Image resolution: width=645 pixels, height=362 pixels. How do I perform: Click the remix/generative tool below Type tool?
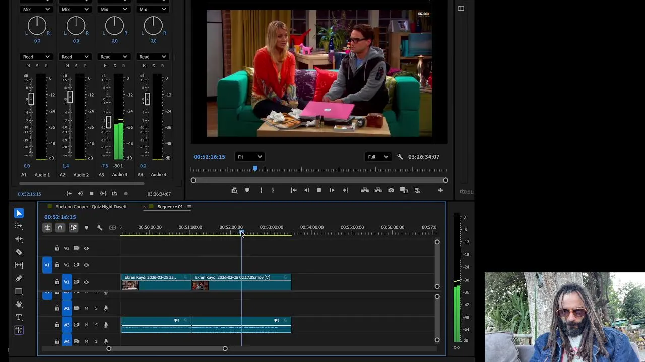tap(19, 330)
